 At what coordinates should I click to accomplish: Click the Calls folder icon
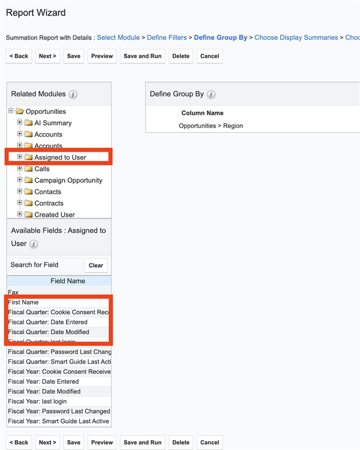28,169
